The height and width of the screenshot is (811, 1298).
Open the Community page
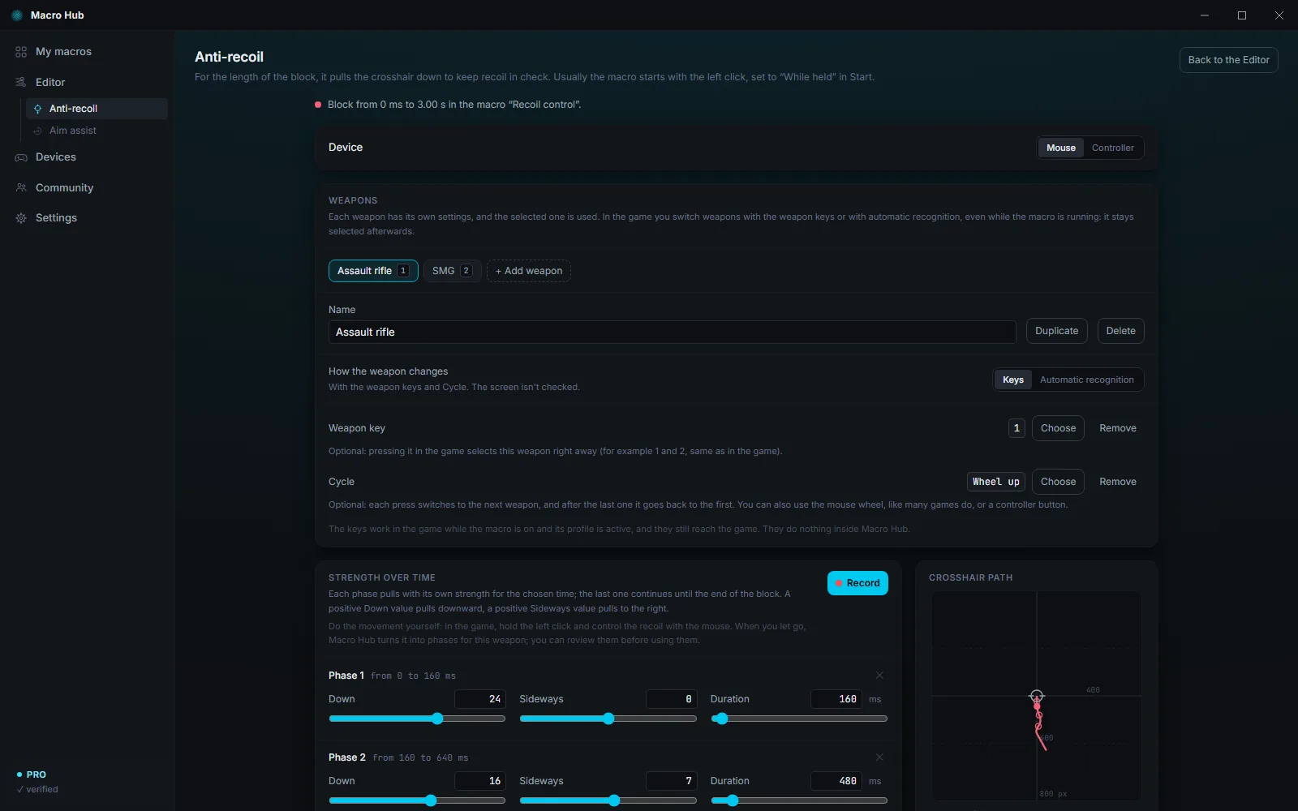(x=64, y=188)
